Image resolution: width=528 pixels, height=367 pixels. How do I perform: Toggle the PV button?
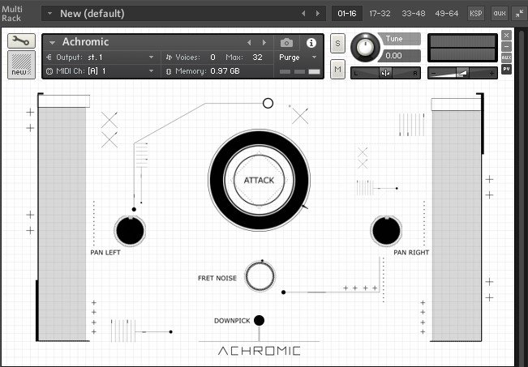506,69
